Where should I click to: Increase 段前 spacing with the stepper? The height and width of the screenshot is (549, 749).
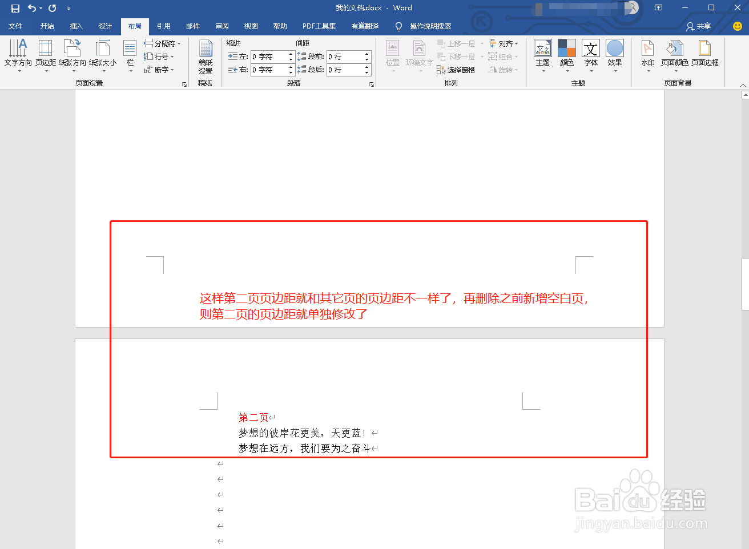click(366, 53)
